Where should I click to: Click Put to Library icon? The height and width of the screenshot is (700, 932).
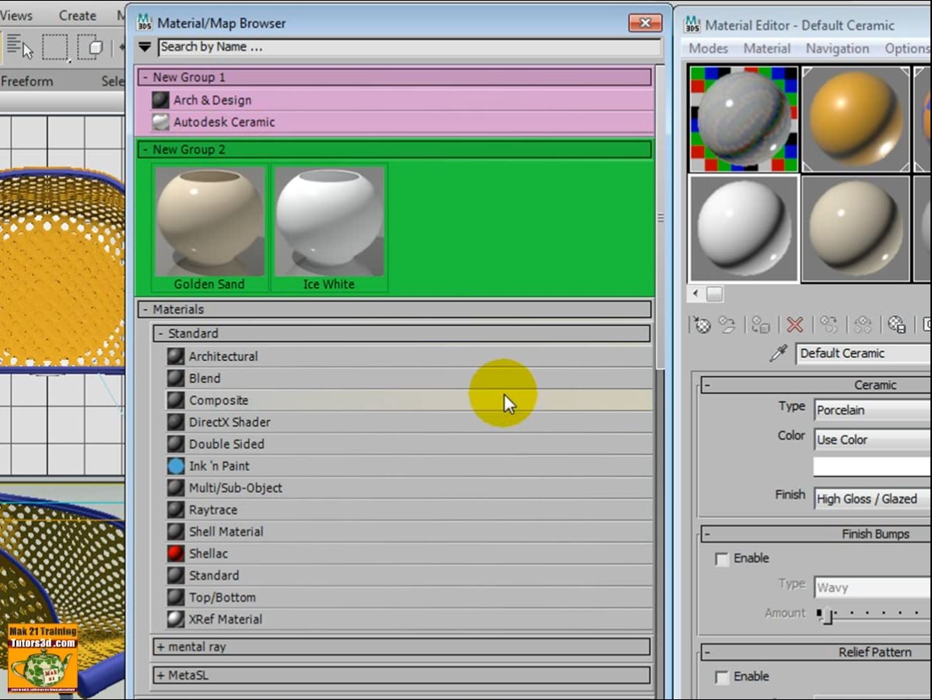[x=896, y=325]
